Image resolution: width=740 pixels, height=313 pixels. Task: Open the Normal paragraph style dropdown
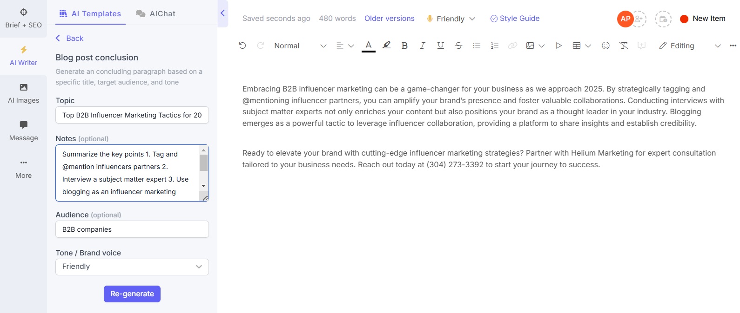click(300, 46)
